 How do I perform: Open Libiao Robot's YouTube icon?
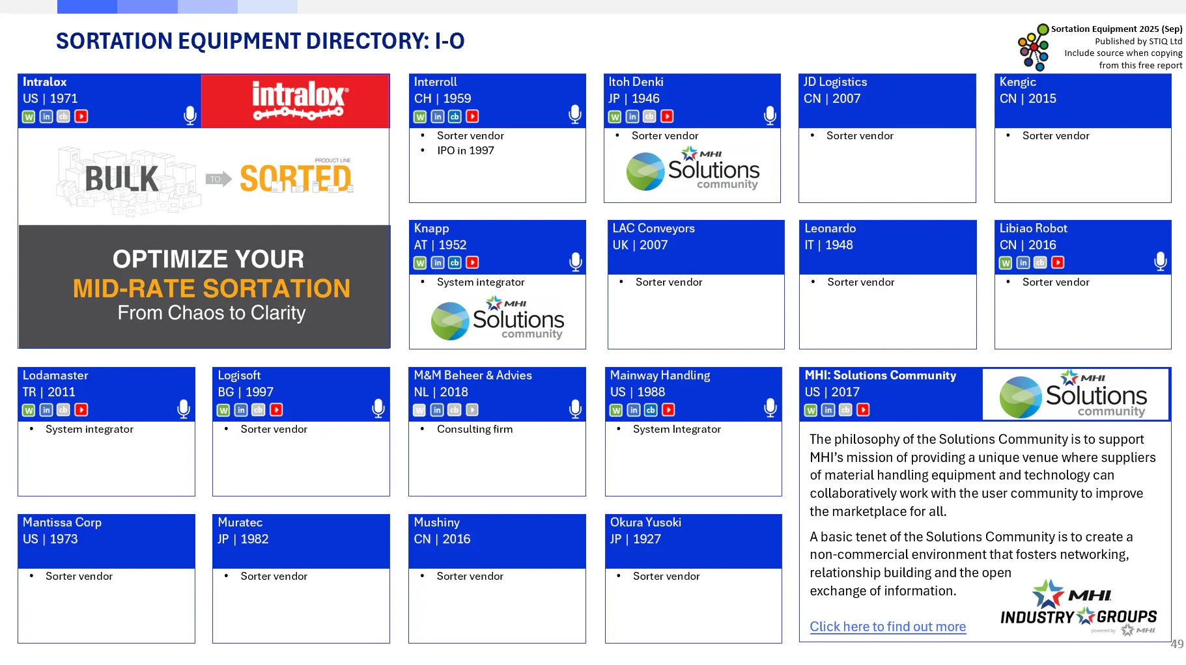(x=1058, y=263)
